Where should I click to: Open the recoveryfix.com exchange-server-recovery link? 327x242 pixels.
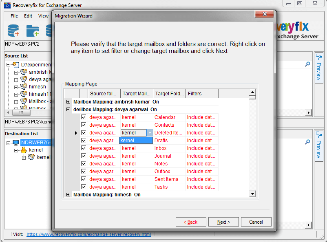pyautogui.click(x=88, y=234)
